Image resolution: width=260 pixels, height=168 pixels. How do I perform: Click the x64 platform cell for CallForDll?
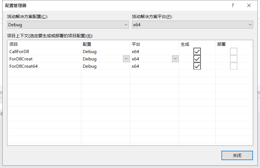coord(135,52)
